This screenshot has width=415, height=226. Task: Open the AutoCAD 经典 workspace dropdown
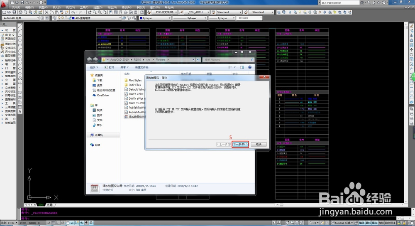21,18
